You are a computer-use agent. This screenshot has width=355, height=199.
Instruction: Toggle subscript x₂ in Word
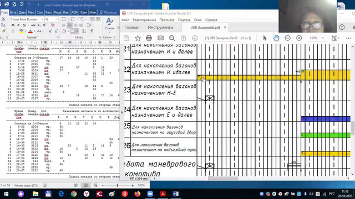click(x=39, y=25)
